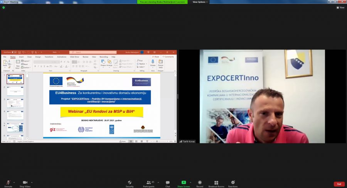Expand video options arrow next to Stop Video
Screen dimensions: 347x188
coord(32,183)
